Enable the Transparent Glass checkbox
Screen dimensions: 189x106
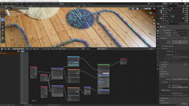[x=172, y=93]
